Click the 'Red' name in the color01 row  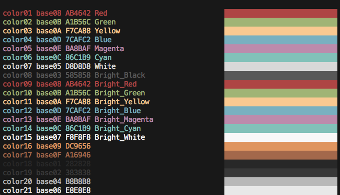pos(101,13)
